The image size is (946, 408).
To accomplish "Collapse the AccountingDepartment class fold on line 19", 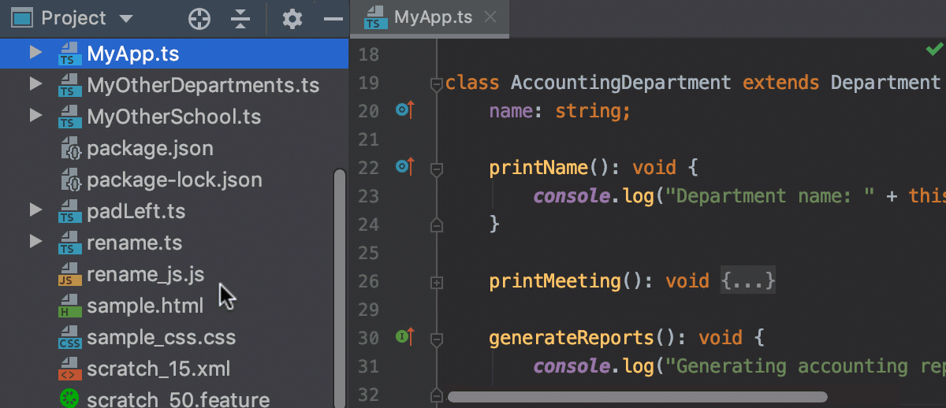I will point(436,83).
